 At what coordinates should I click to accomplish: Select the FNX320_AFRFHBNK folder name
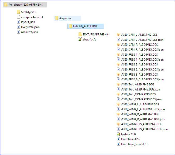(85, 26)
